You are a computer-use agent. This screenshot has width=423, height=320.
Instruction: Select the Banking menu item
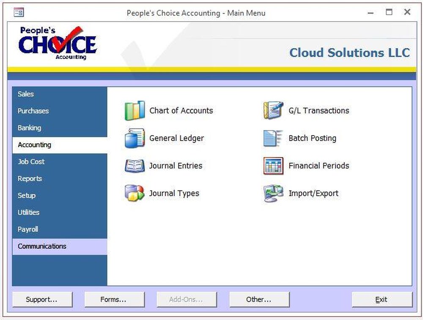(29, 127)
